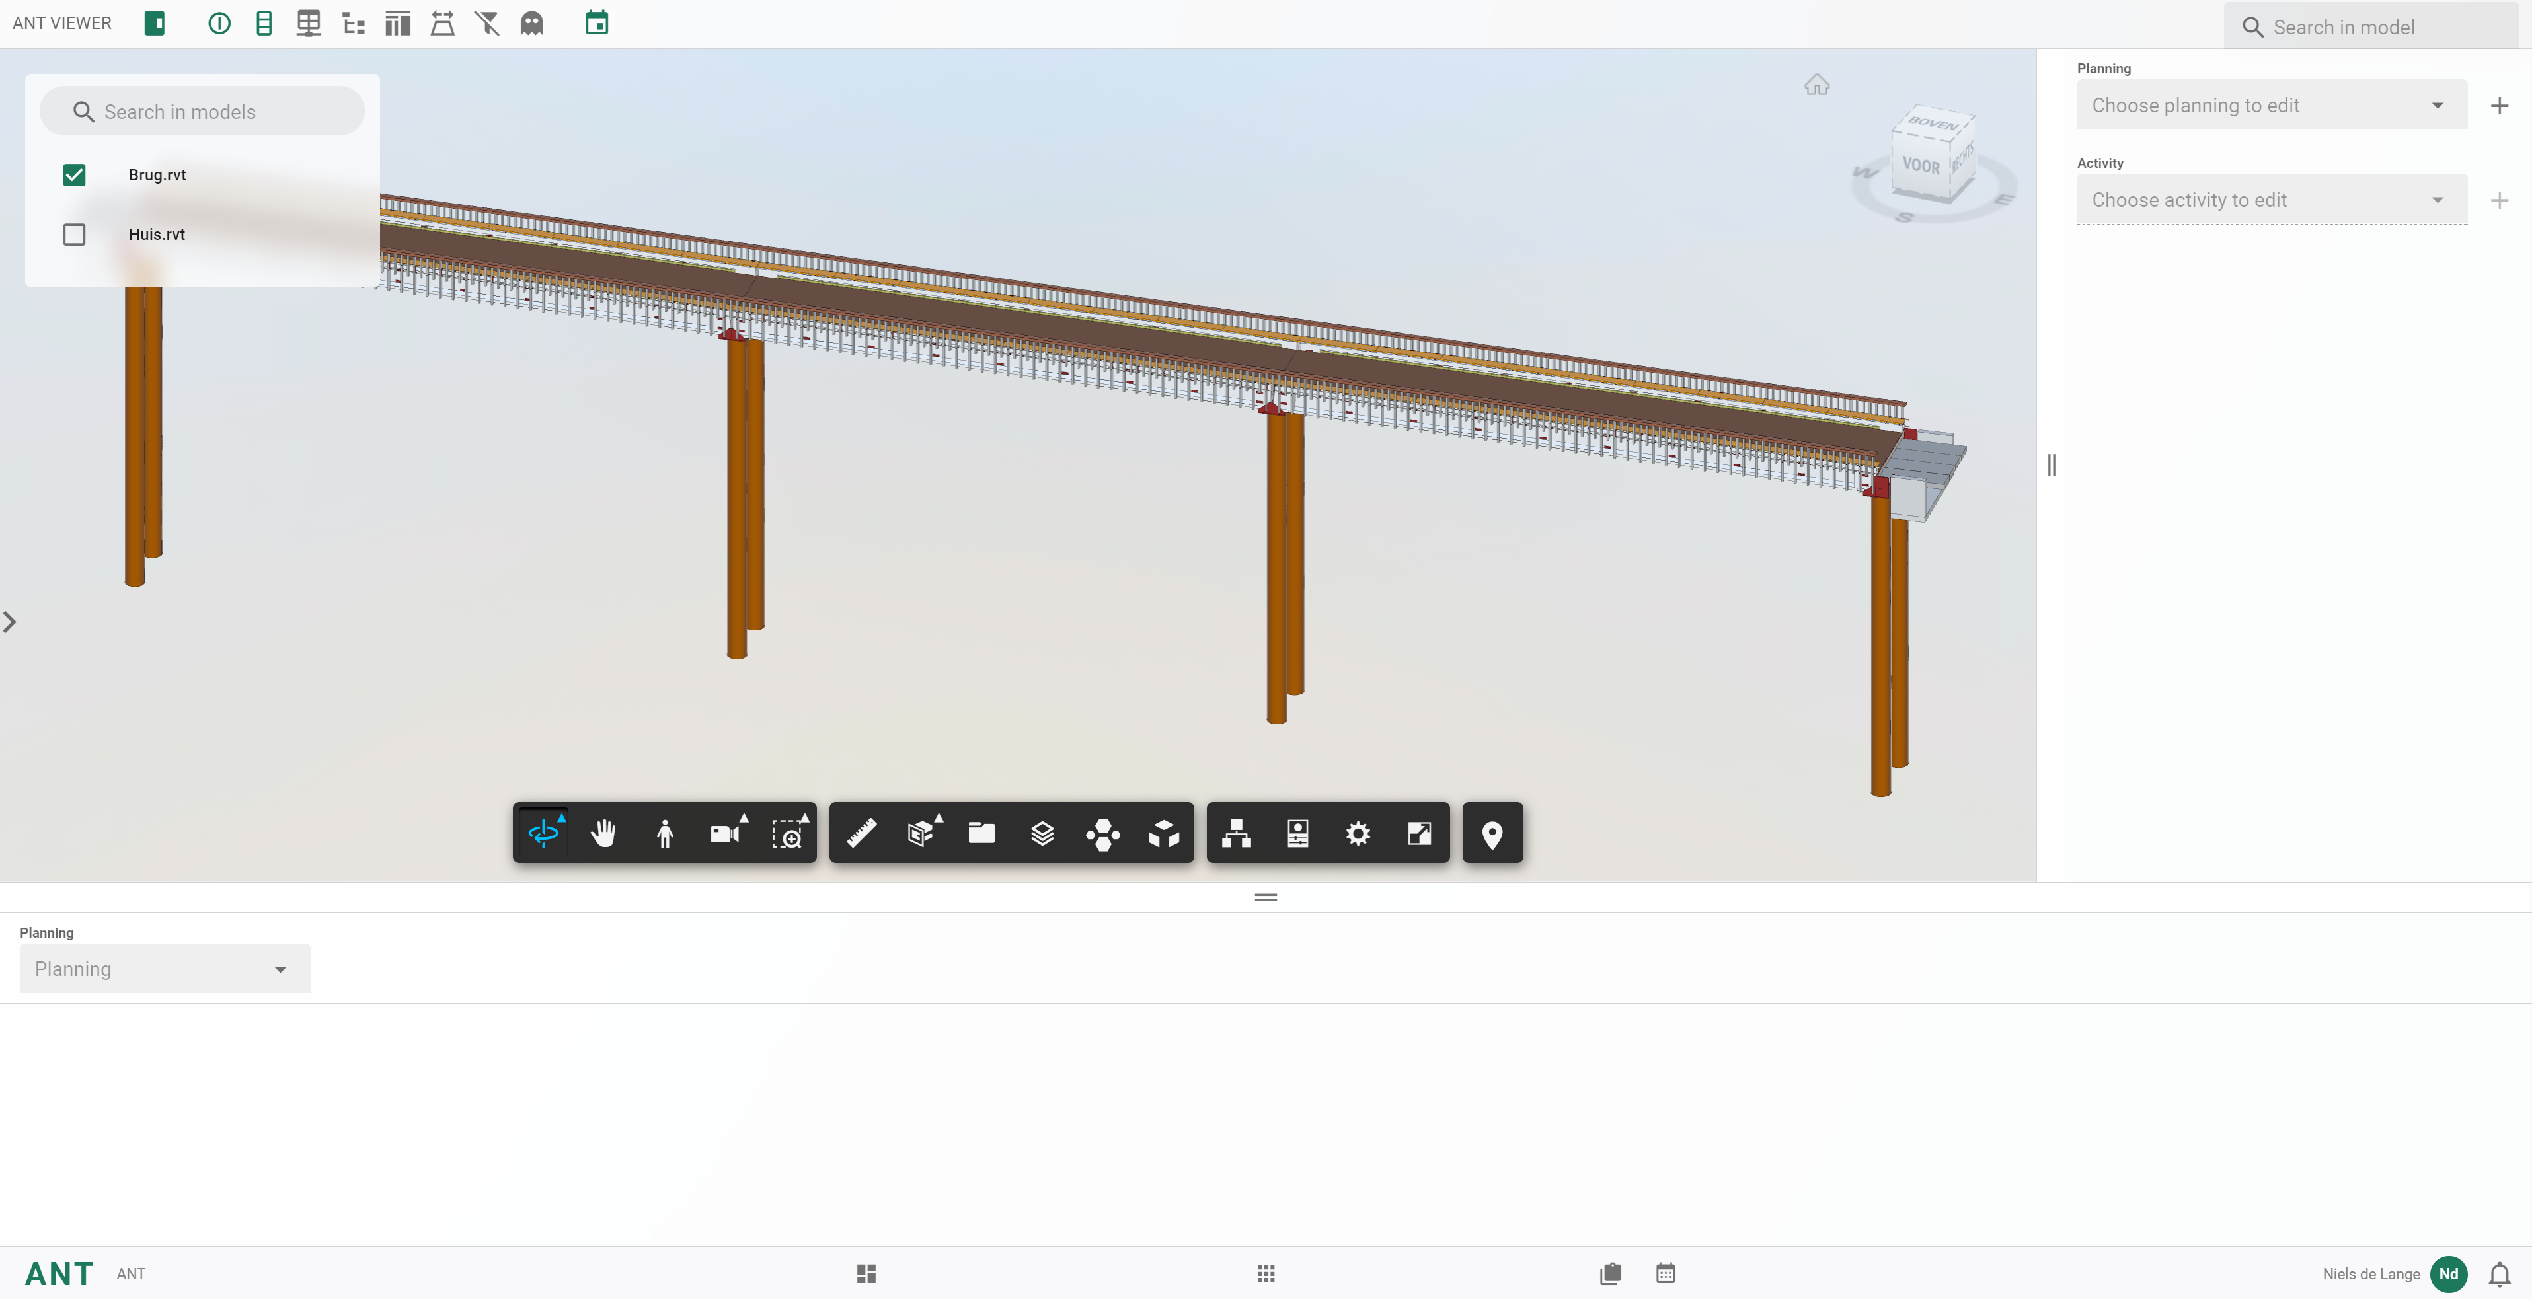Click the plus button to add planning
This screenshot has width=2536, height=1299.
[x=2498, y=105]
